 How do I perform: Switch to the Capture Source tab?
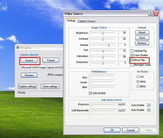(86, 21)
